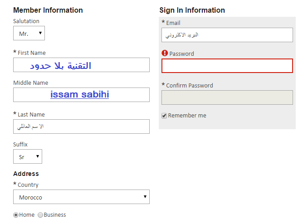Screen dimensions: 303x224
Task: Click the Country dropdown arrow
Action: [x=145, y=197]
